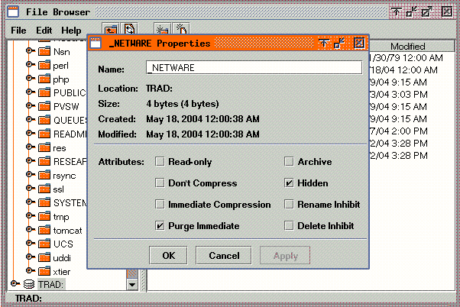Screen dimensions: 460x307
Task: Click the tomcat folder icon
Action: 44,230
